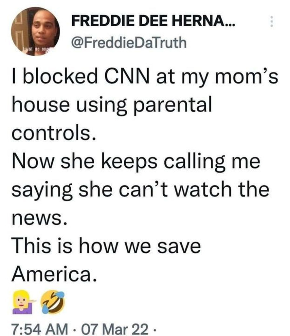Click the 7:54 AM timestamp

(39, 328)
